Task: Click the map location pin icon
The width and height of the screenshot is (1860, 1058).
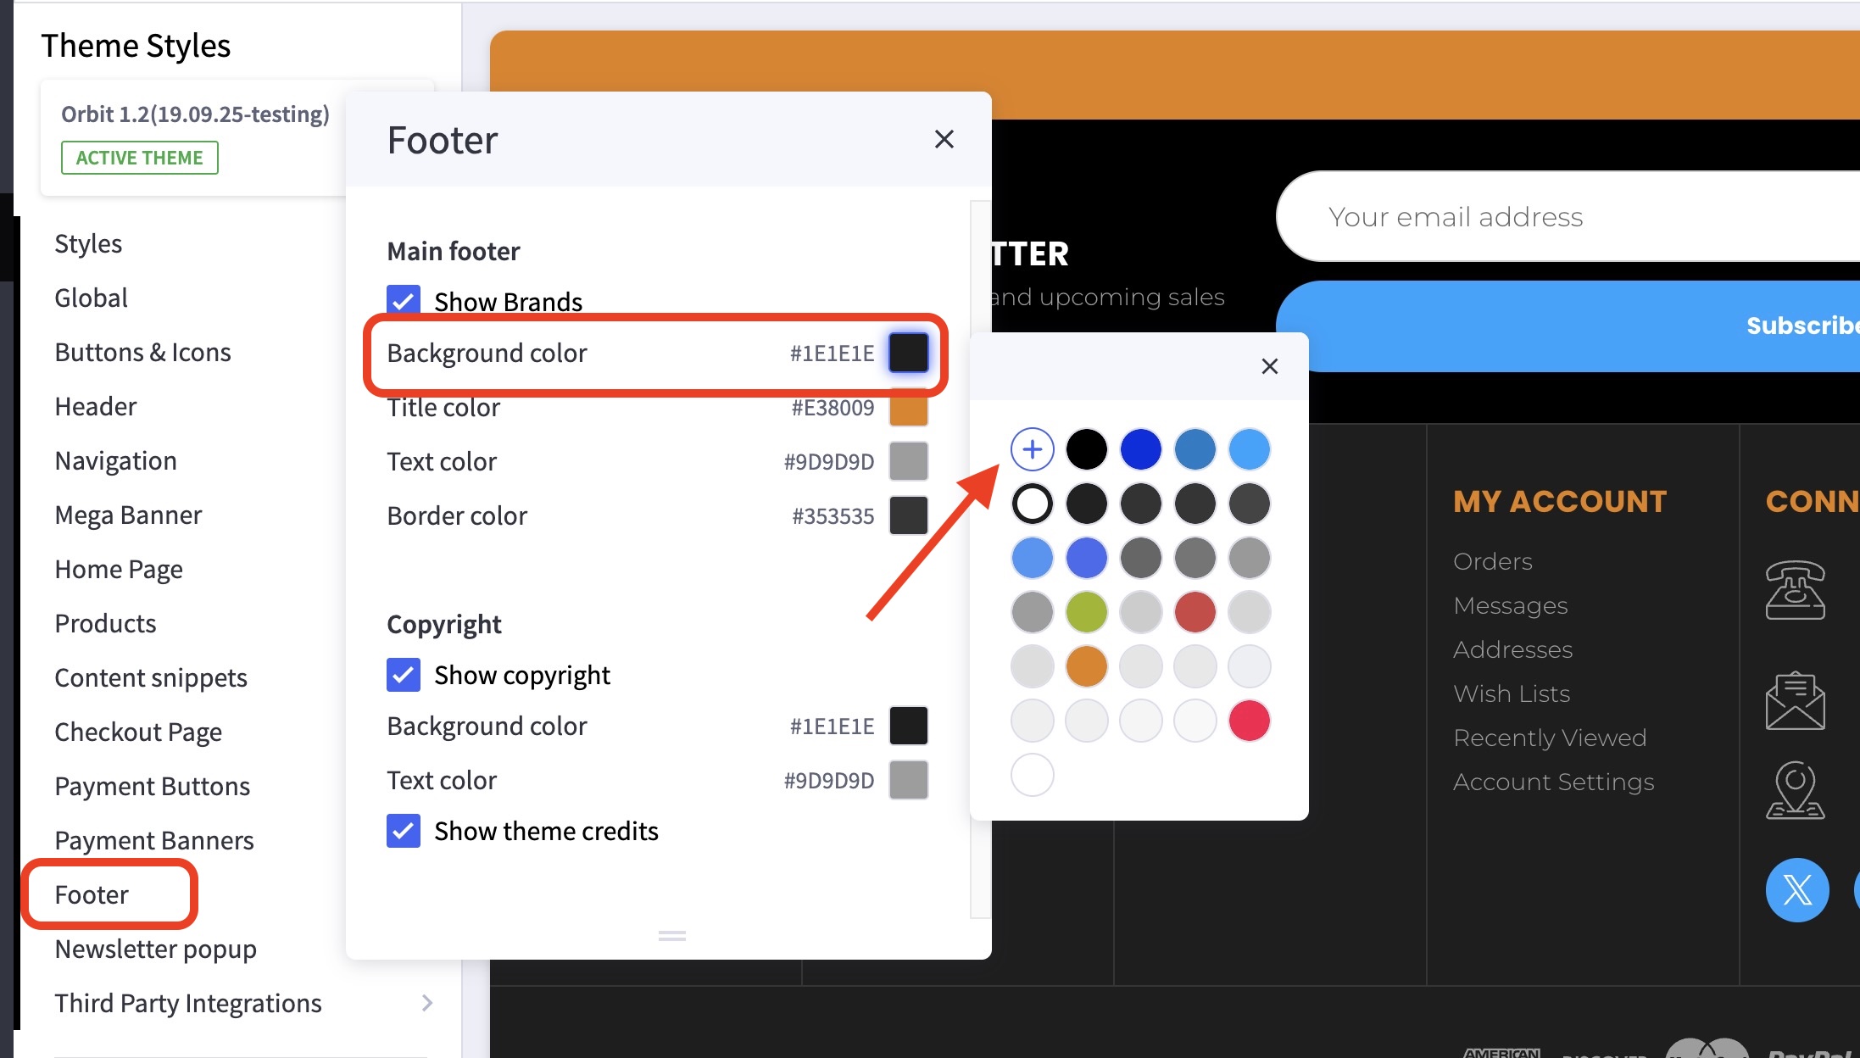Action: pos(1795,790)
